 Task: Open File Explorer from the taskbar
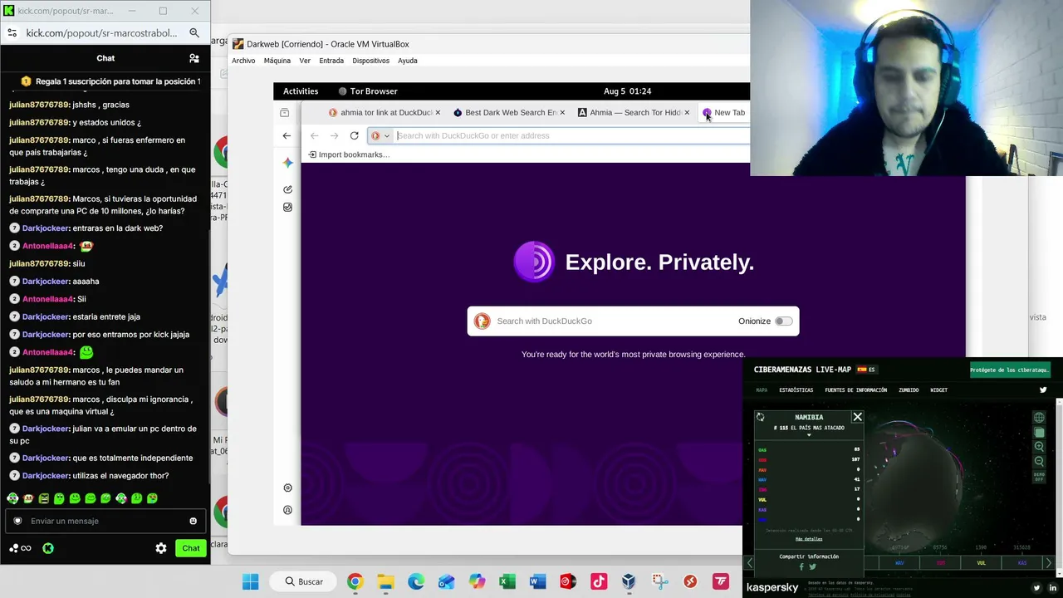[385, 581]
